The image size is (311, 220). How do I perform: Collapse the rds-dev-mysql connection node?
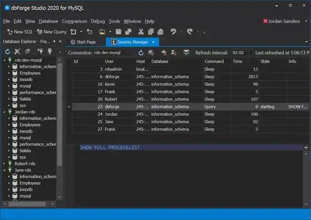(x=4, y=60)
